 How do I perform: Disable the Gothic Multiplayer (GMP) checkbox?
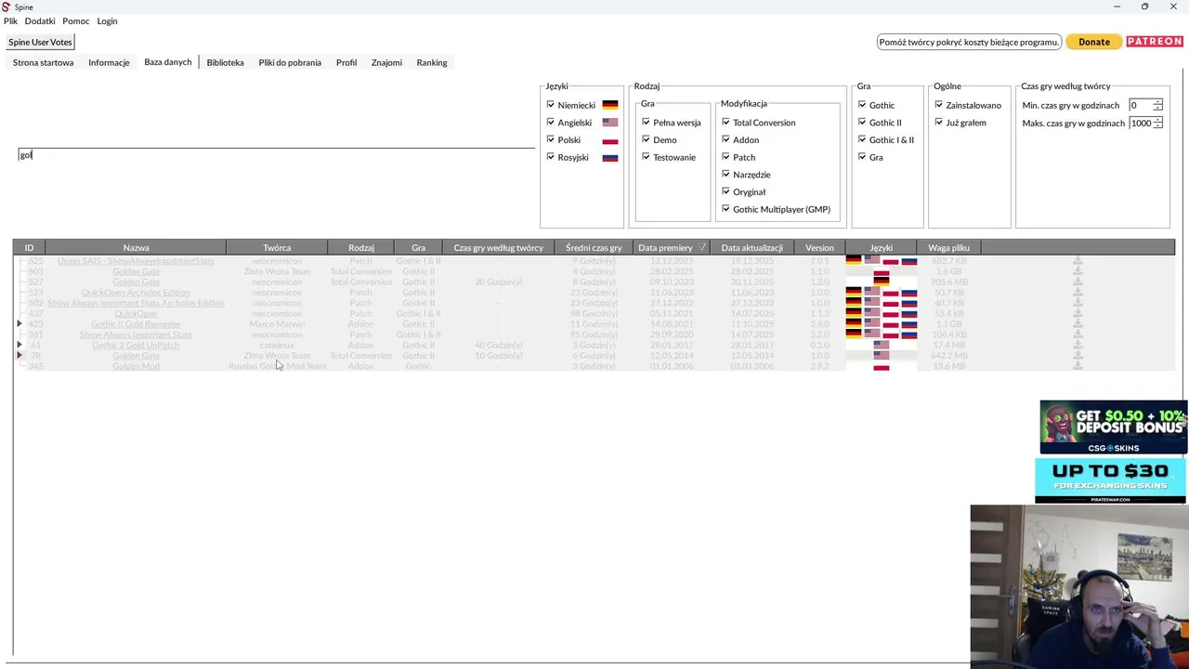[726, 209]
